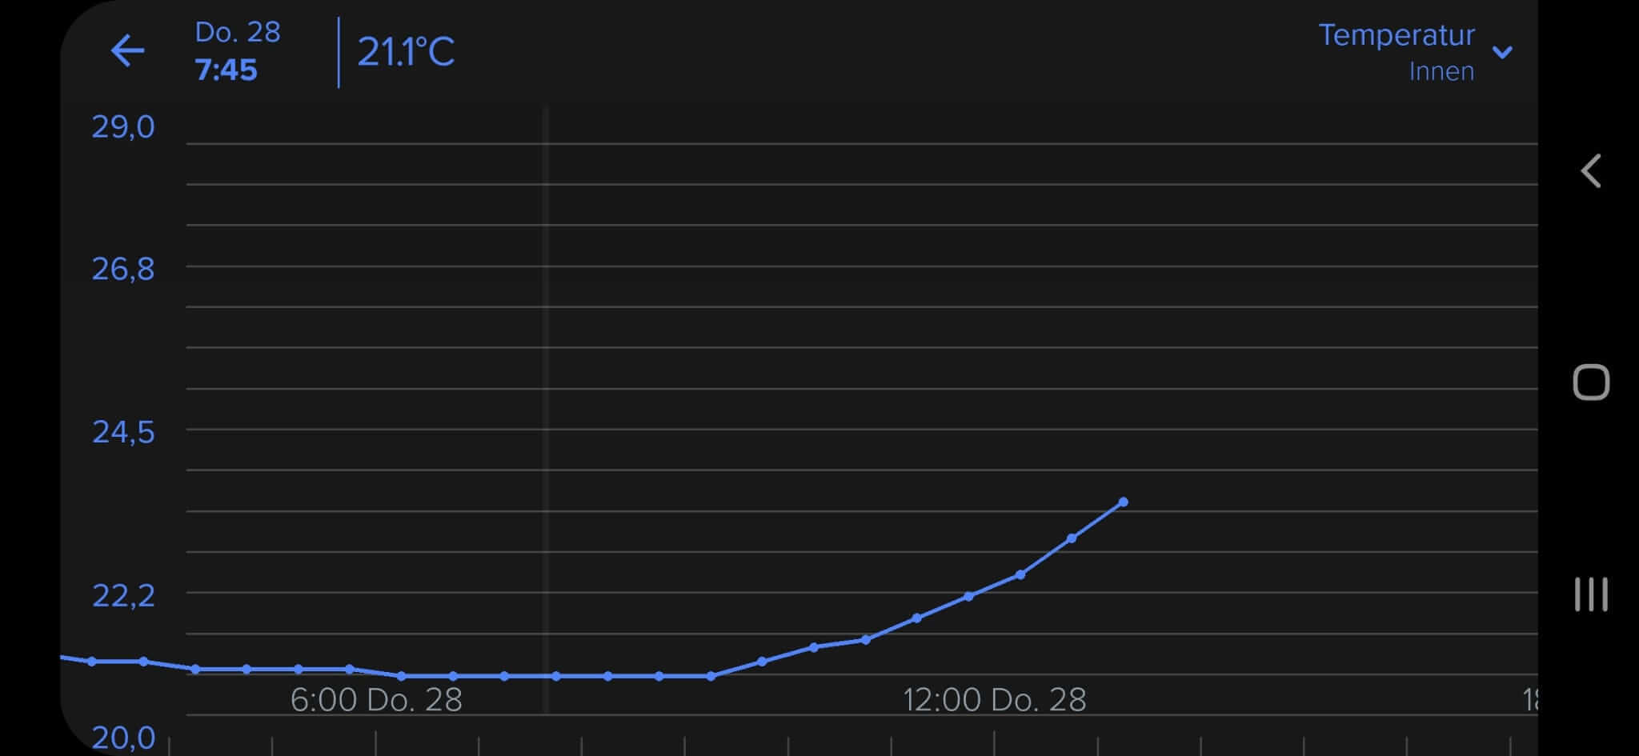The image size is (1639, 756).
Task: Tap the 21.1°C temperature reading
Action: click(x=406, y=53)
